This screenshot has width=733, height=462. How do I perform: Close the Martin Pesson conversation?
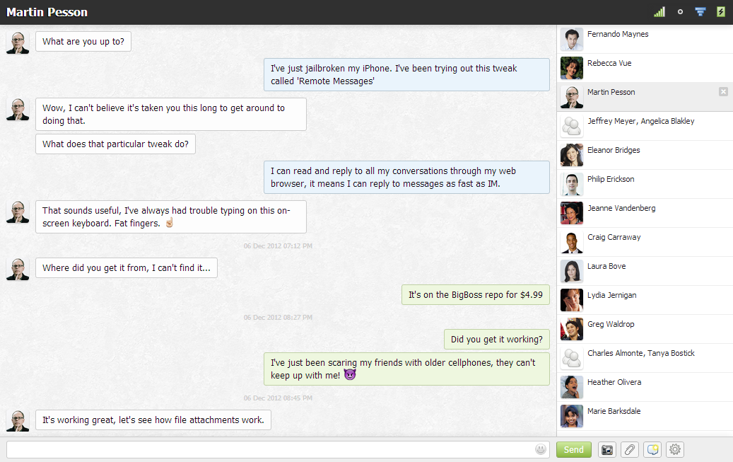coord(722,91)
